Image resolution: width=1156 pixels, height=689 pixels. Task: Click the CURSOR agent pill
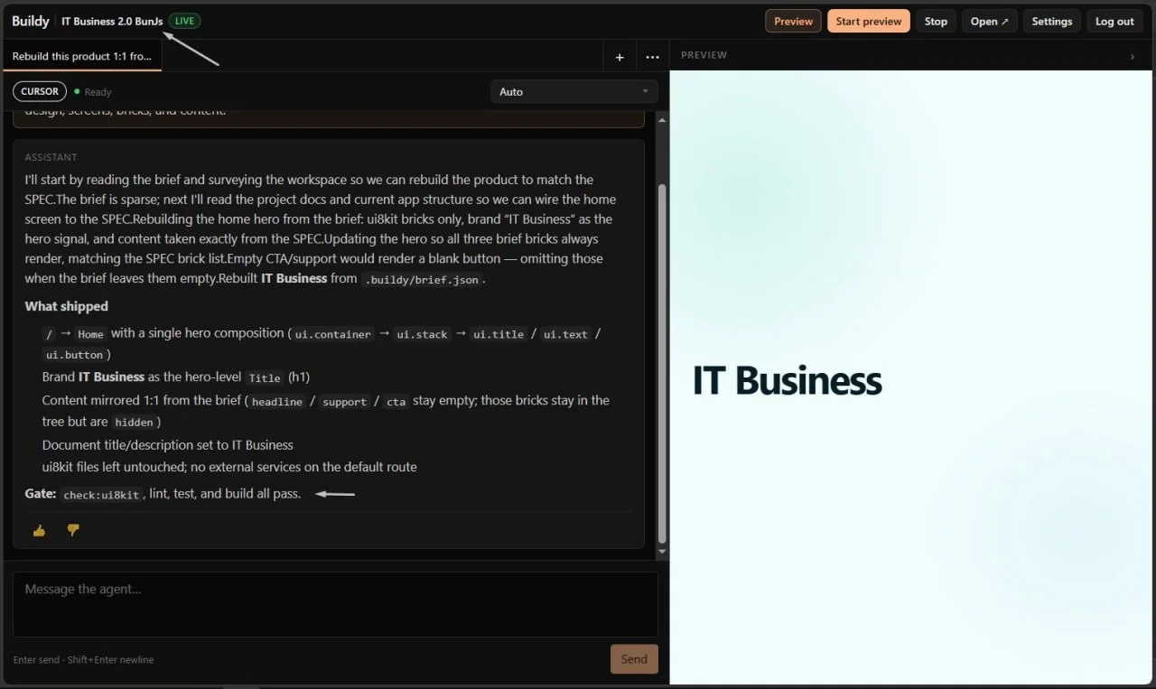coord(40,91)
